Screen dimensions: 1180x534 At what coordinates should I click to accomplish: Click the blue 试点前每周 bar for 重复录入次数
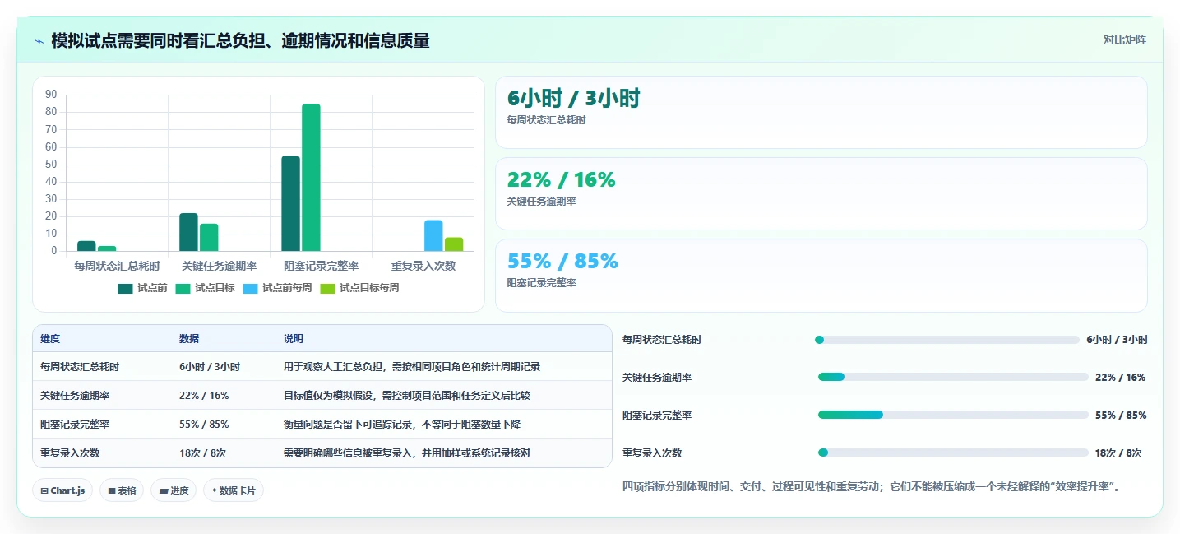[x=433, y=235]
